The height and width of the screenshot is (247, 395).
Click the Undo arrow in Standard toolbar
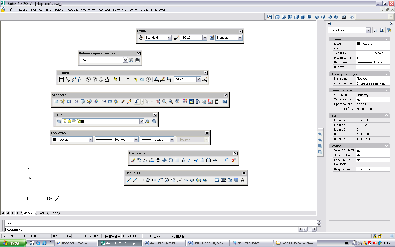click(137, 102)
